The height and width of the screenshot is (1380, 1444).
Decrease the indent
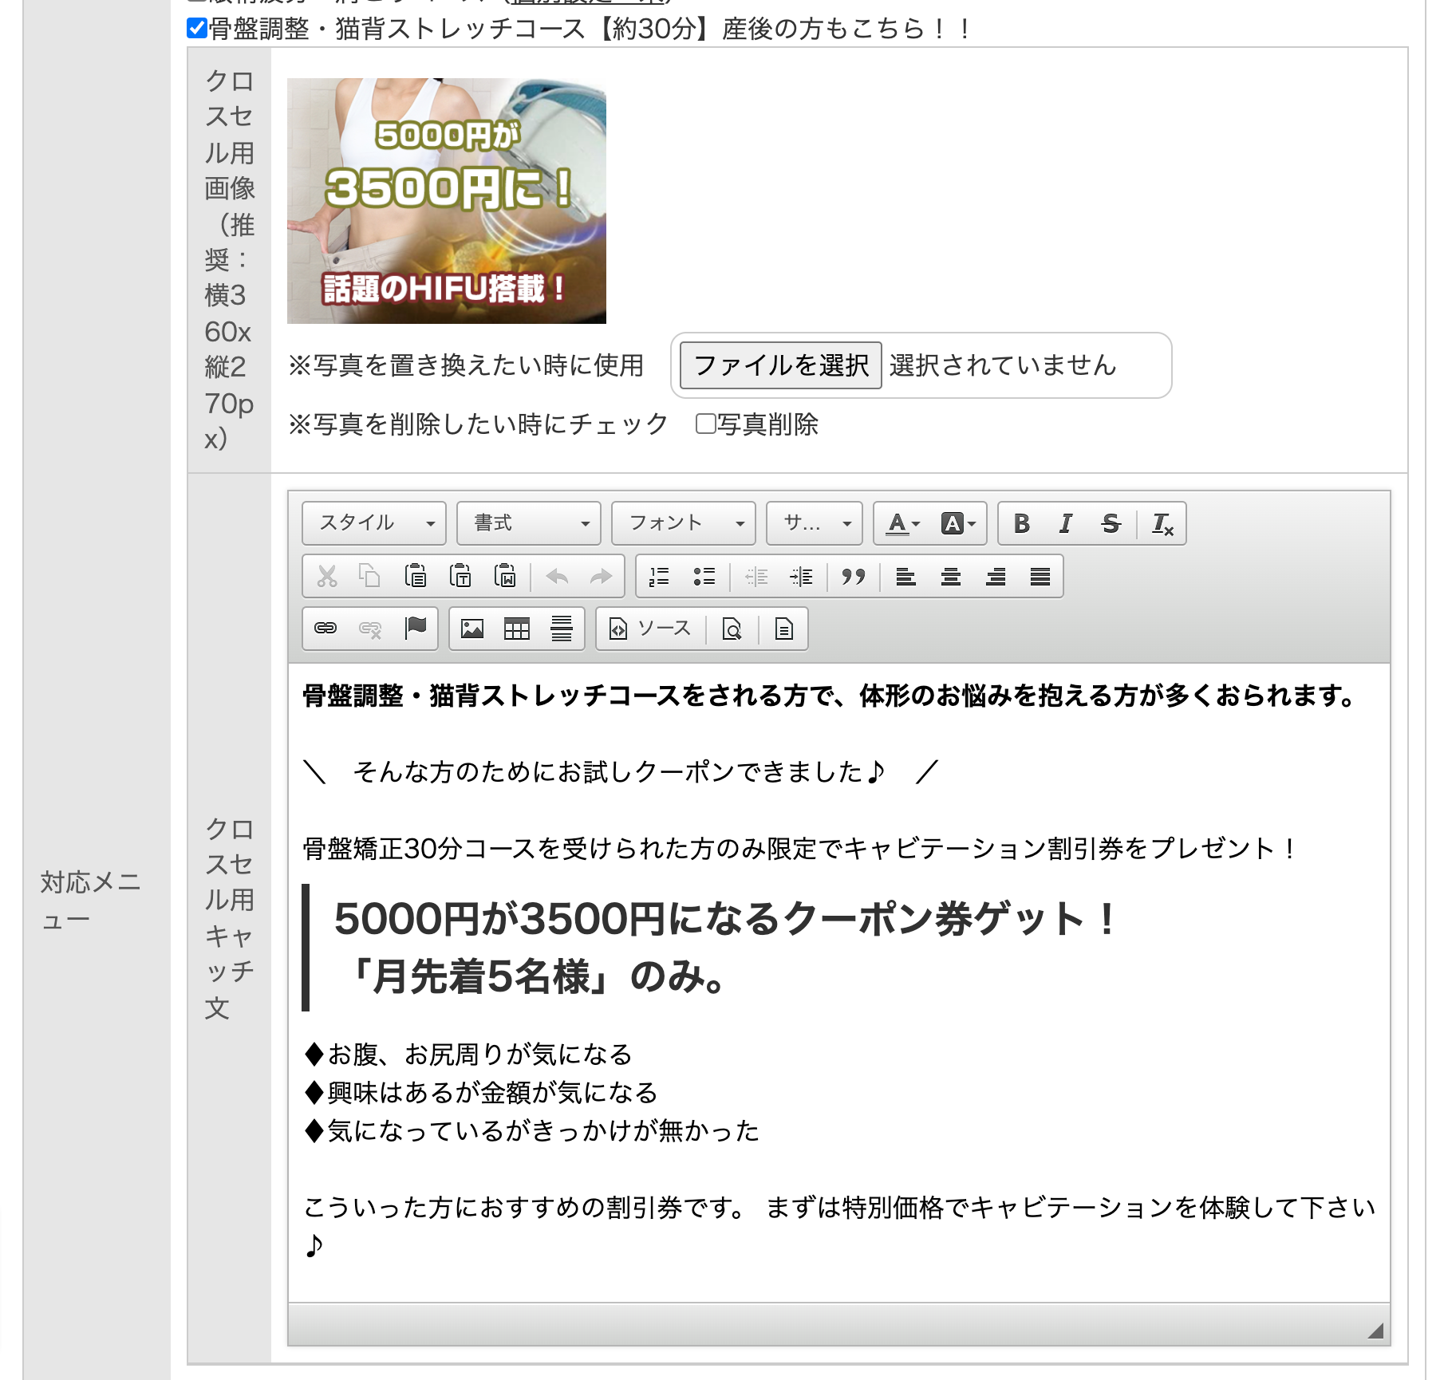coord(756,576)
